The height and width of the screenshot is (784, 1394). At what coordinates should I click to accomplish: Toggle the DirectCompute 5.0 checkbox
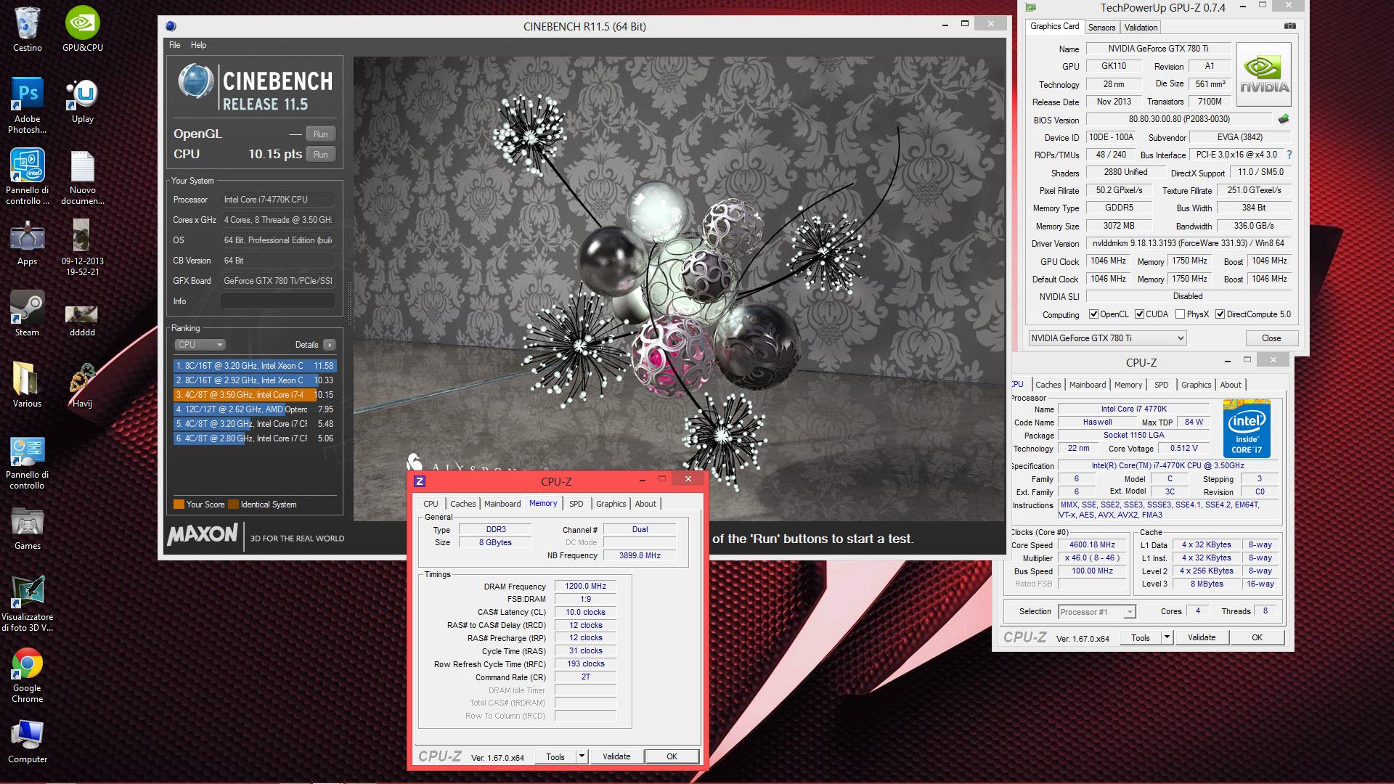point(1220,314)
